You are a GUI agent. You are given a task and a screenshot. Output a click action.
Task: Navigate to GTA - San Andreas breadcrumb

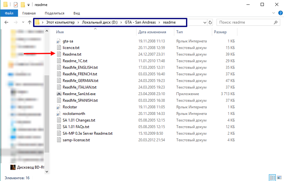coord(140,22)
